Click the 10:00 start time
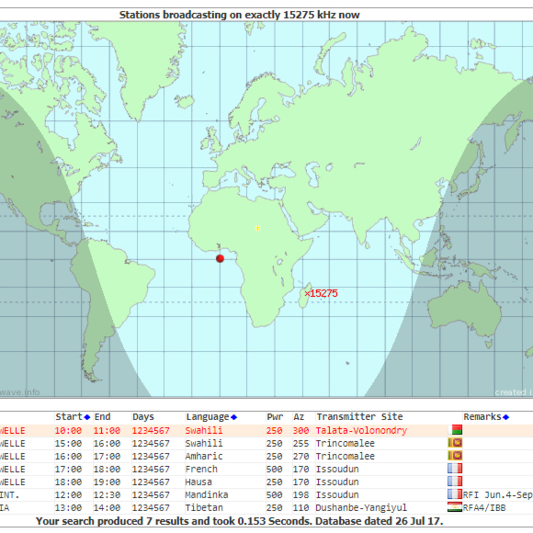This screenshot has height=533, width=533. (x=68, y=431)
